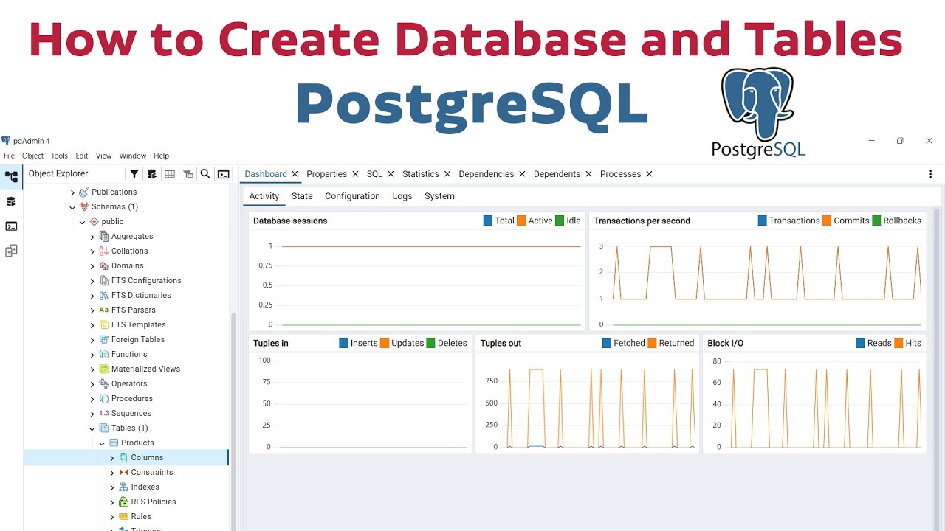Click the Collations node icon

(x=104, y=251)
